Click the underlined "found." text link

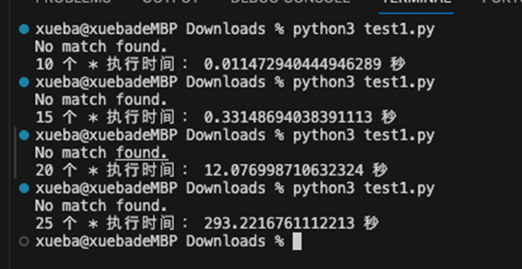click(142, 153)
